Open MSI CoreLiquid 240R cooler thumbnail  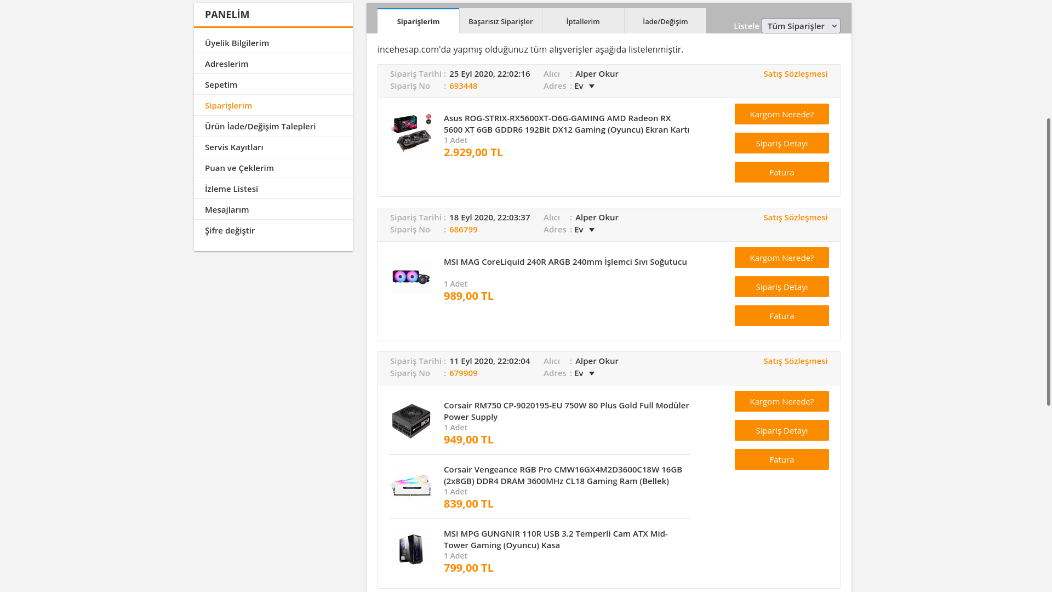pyautogui.click(x=411, y=277)
